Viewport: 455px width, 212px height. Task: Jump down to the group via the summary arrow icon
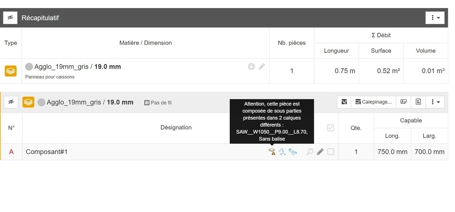(x=251, y=67)
